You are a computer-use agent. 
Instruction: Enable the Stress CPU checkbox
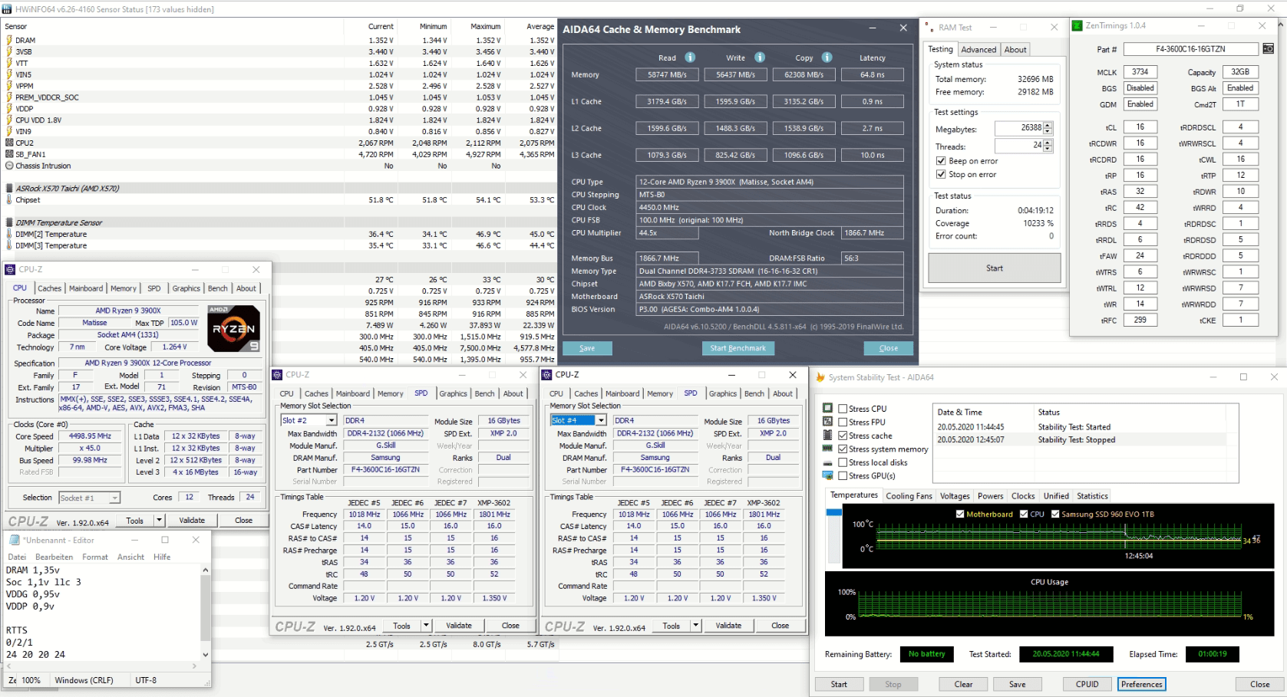843,409
